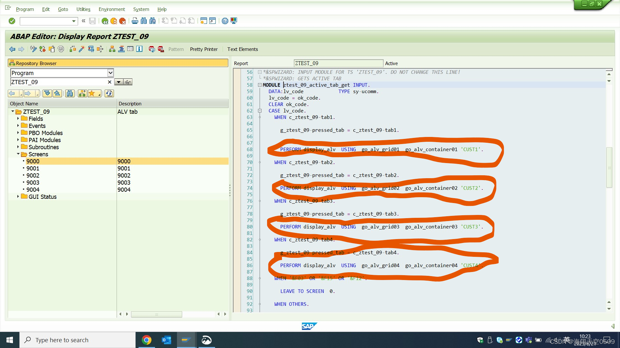The width and height of the screenshot is (620, 348).
Task: Run Pretty Printer on the code
Action: pyautogui.click(x=203, y=49)
